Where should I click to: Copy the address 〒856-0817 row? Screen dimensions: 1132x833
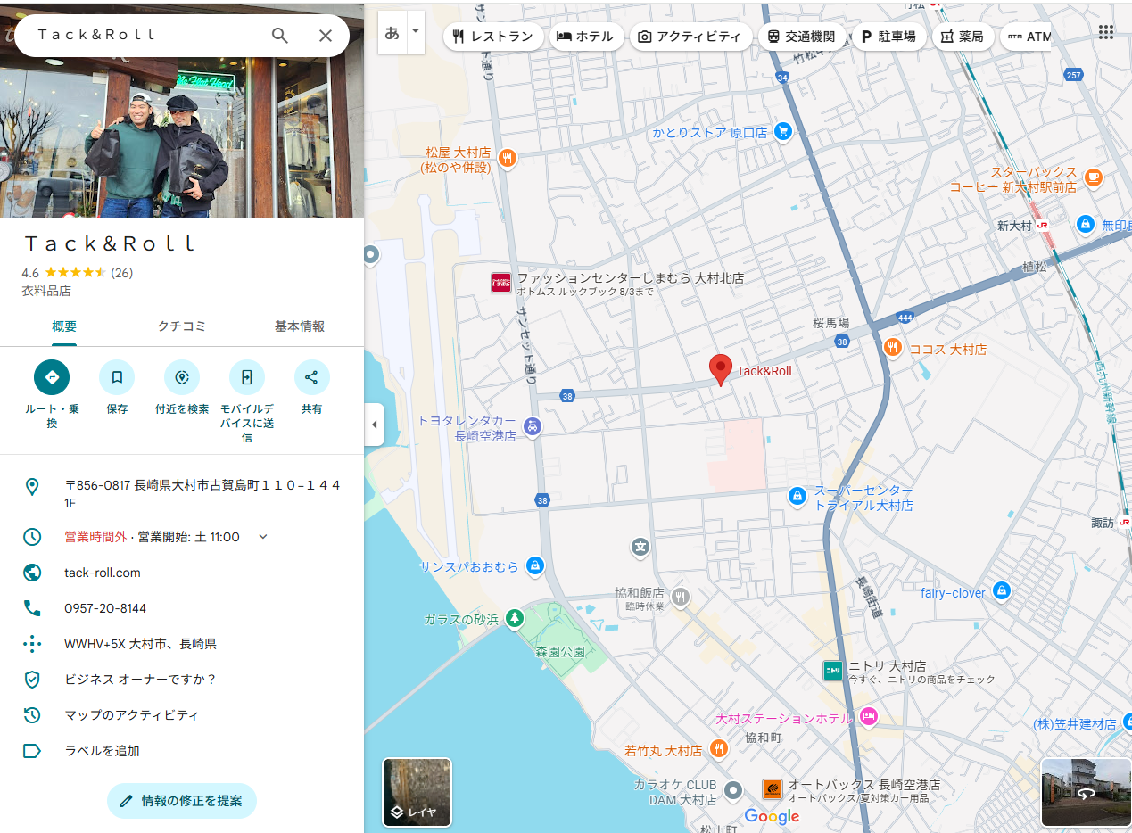[x=182, y=494]
